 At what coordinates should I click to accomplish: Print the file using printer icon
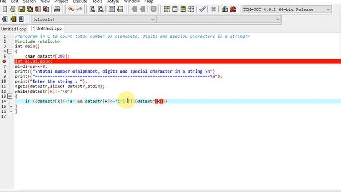pyautogui.click(x=57, y=9)
